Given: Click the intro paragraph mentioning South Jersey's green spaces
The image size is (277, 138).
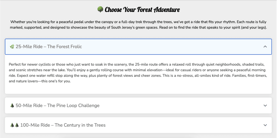Looking at the screenshot, I should [x=138, y=25].
